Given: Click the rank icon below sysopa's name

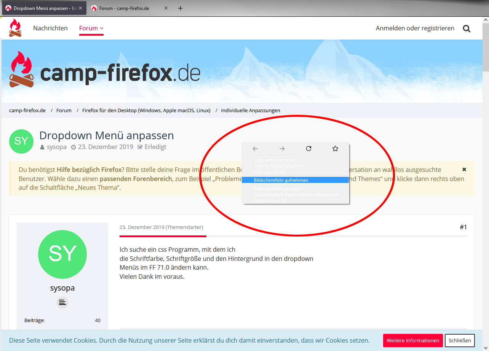Looking at the screenshot, I should point(62,303).
